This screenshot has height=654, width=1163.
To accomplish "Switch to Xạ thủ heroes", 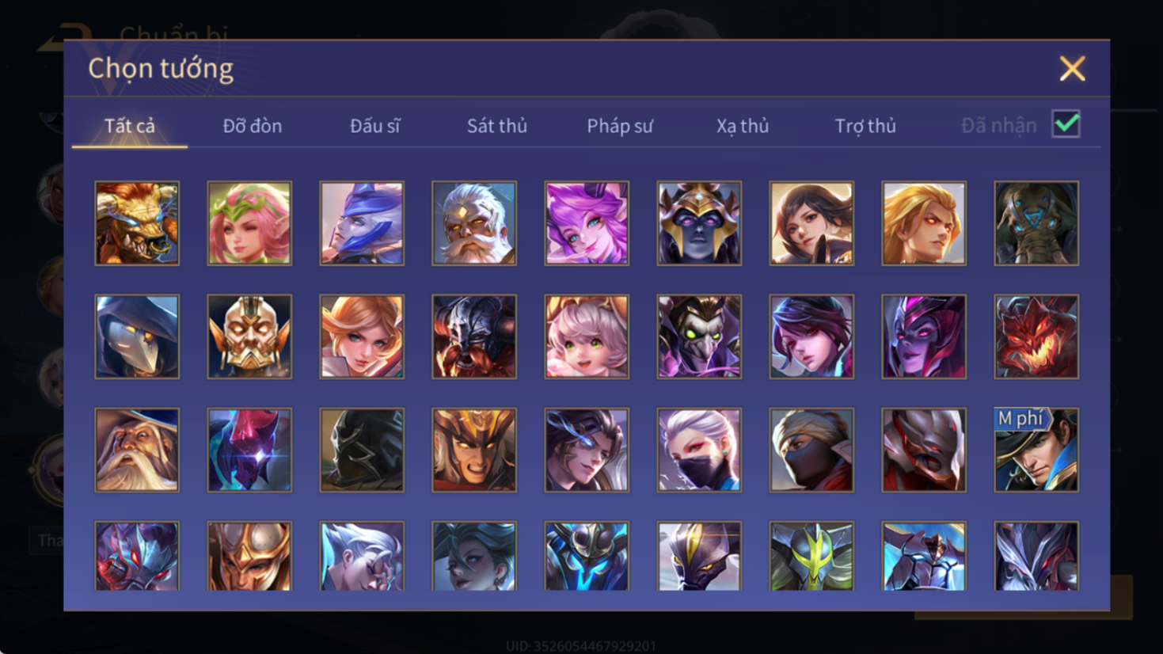I will (743, 126).
